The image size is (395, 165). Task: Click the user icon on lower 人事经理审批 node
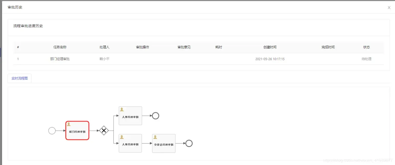click(x=122, y=137)
